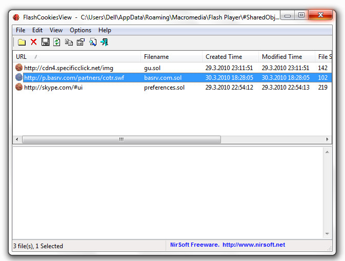345x261 pixels.
Task: Open the folder selection toolbar icon
Action: tap(22, 42)
